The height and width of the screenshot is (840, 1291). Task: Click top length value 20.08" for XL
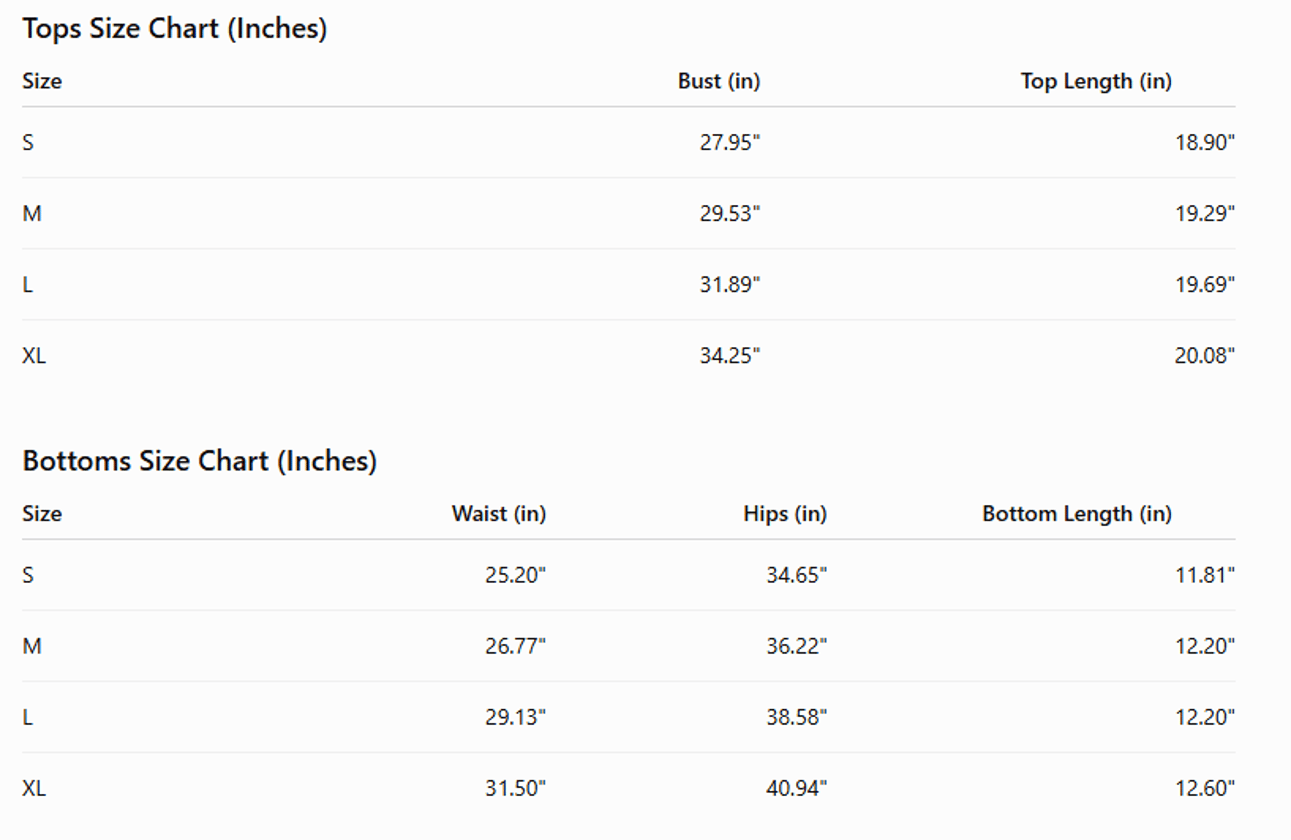(x=1205, y=356)
